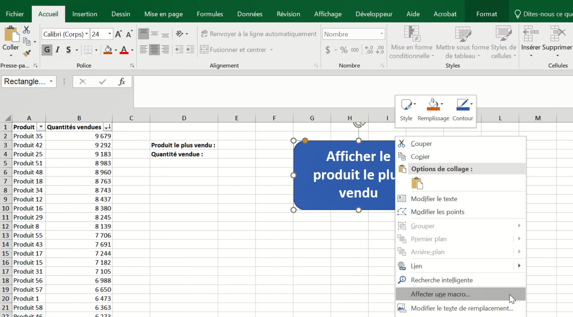Open the Produit column filter dropdown
This screenshot has width=573, height=317.
[x=41, y=127]
